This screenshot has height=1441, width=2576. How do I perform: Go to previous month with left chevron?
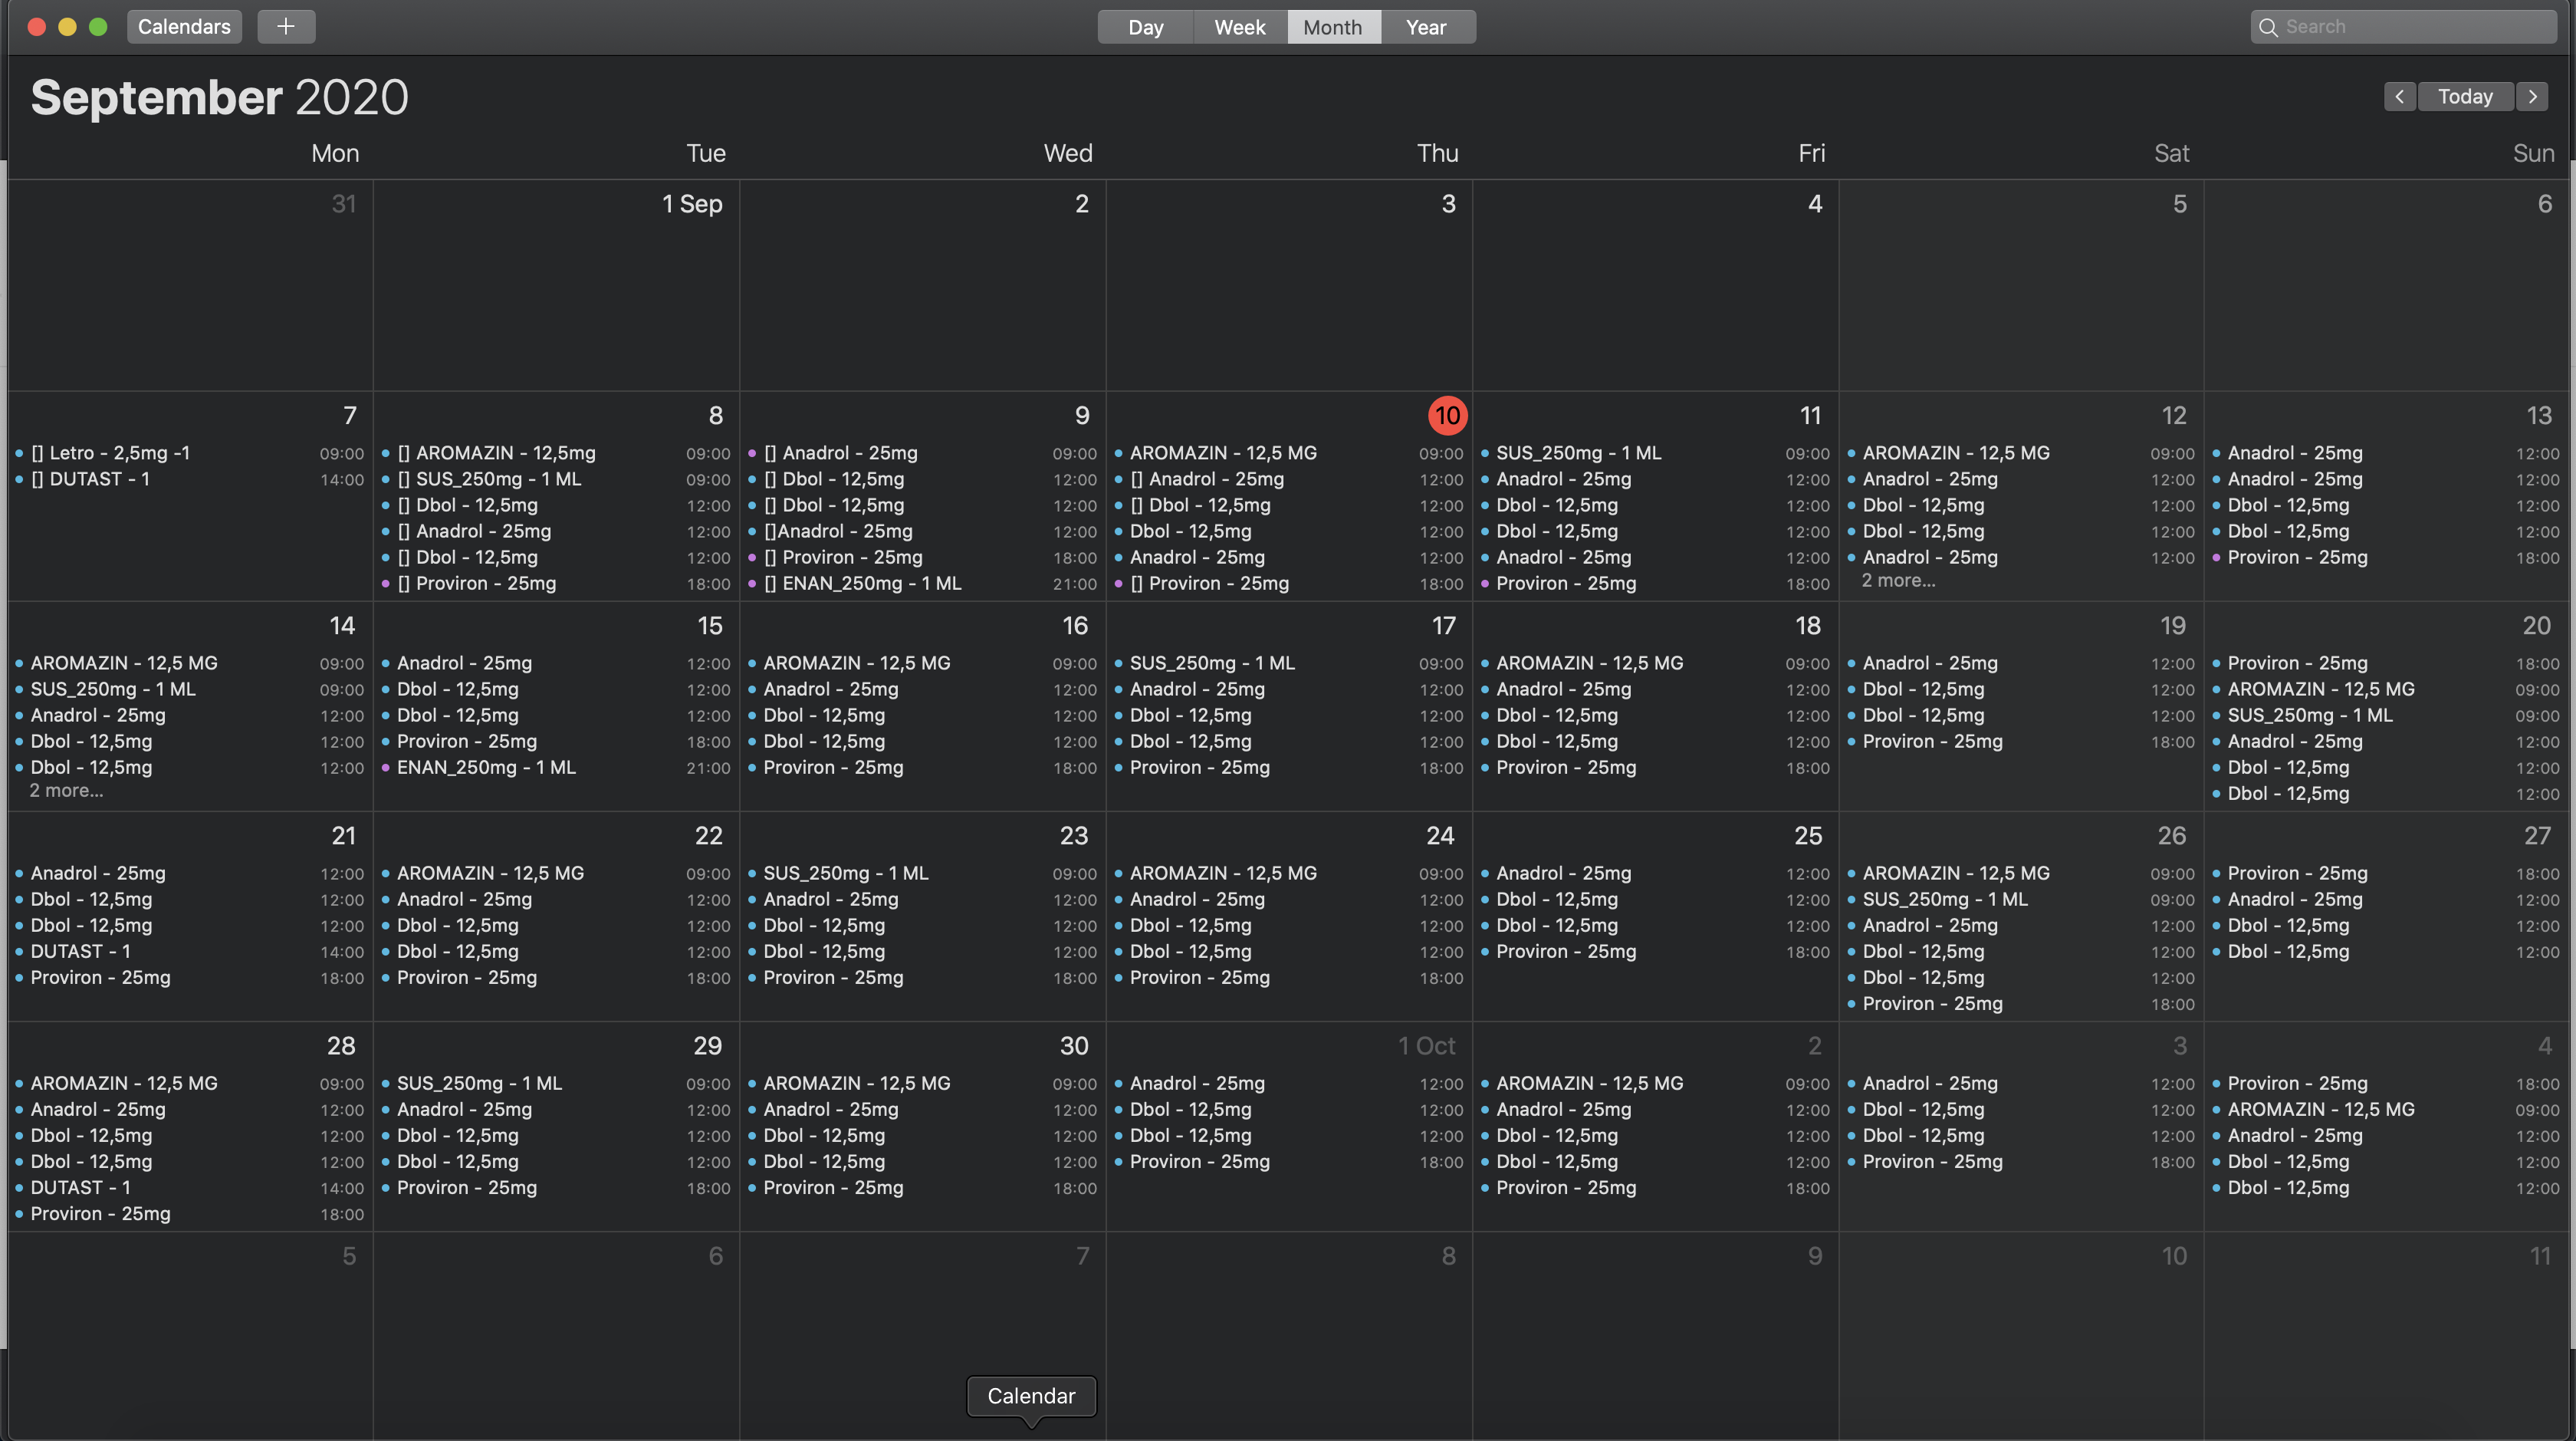(2399, 97)
